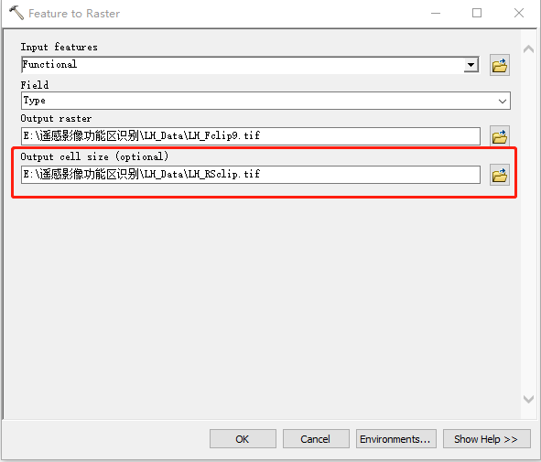Viewport: 541px width, 462px height.
Task: Open the Environments... settings
Action: (x=396, y=439)
